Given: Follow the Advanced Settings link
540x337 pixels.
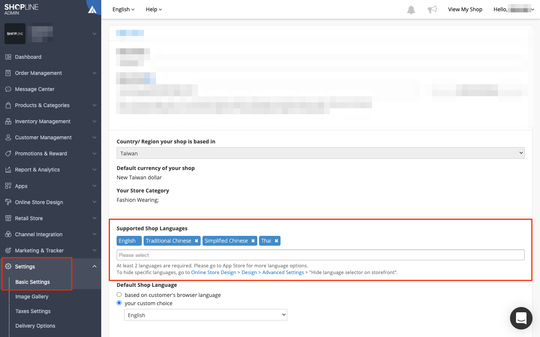Looking at the screenshot, I should (283, 272).
